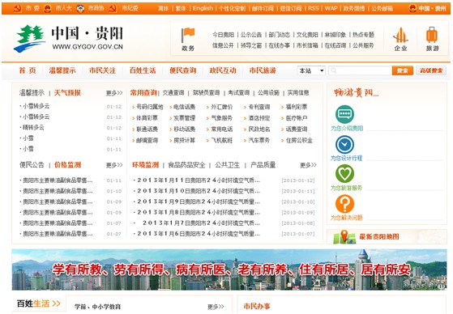The image size is (453, 314).
Task: Click the 号码归属地 query link
Action: click(150, 107)
